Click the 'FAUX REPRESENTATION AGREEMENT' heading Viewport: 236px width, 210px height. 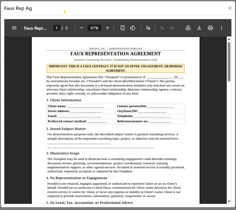click(x=116, y=54)
